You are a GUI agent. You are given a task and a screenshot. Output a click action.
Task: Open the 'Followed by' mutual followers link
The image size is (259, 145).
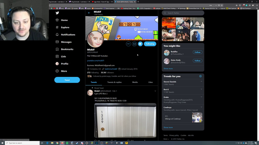tap(115, 76)
